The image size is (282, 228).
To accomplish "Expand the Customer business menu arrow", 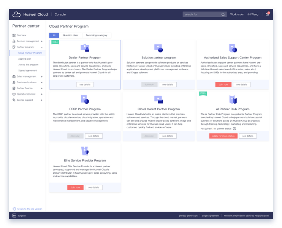I will click(42, 82).
